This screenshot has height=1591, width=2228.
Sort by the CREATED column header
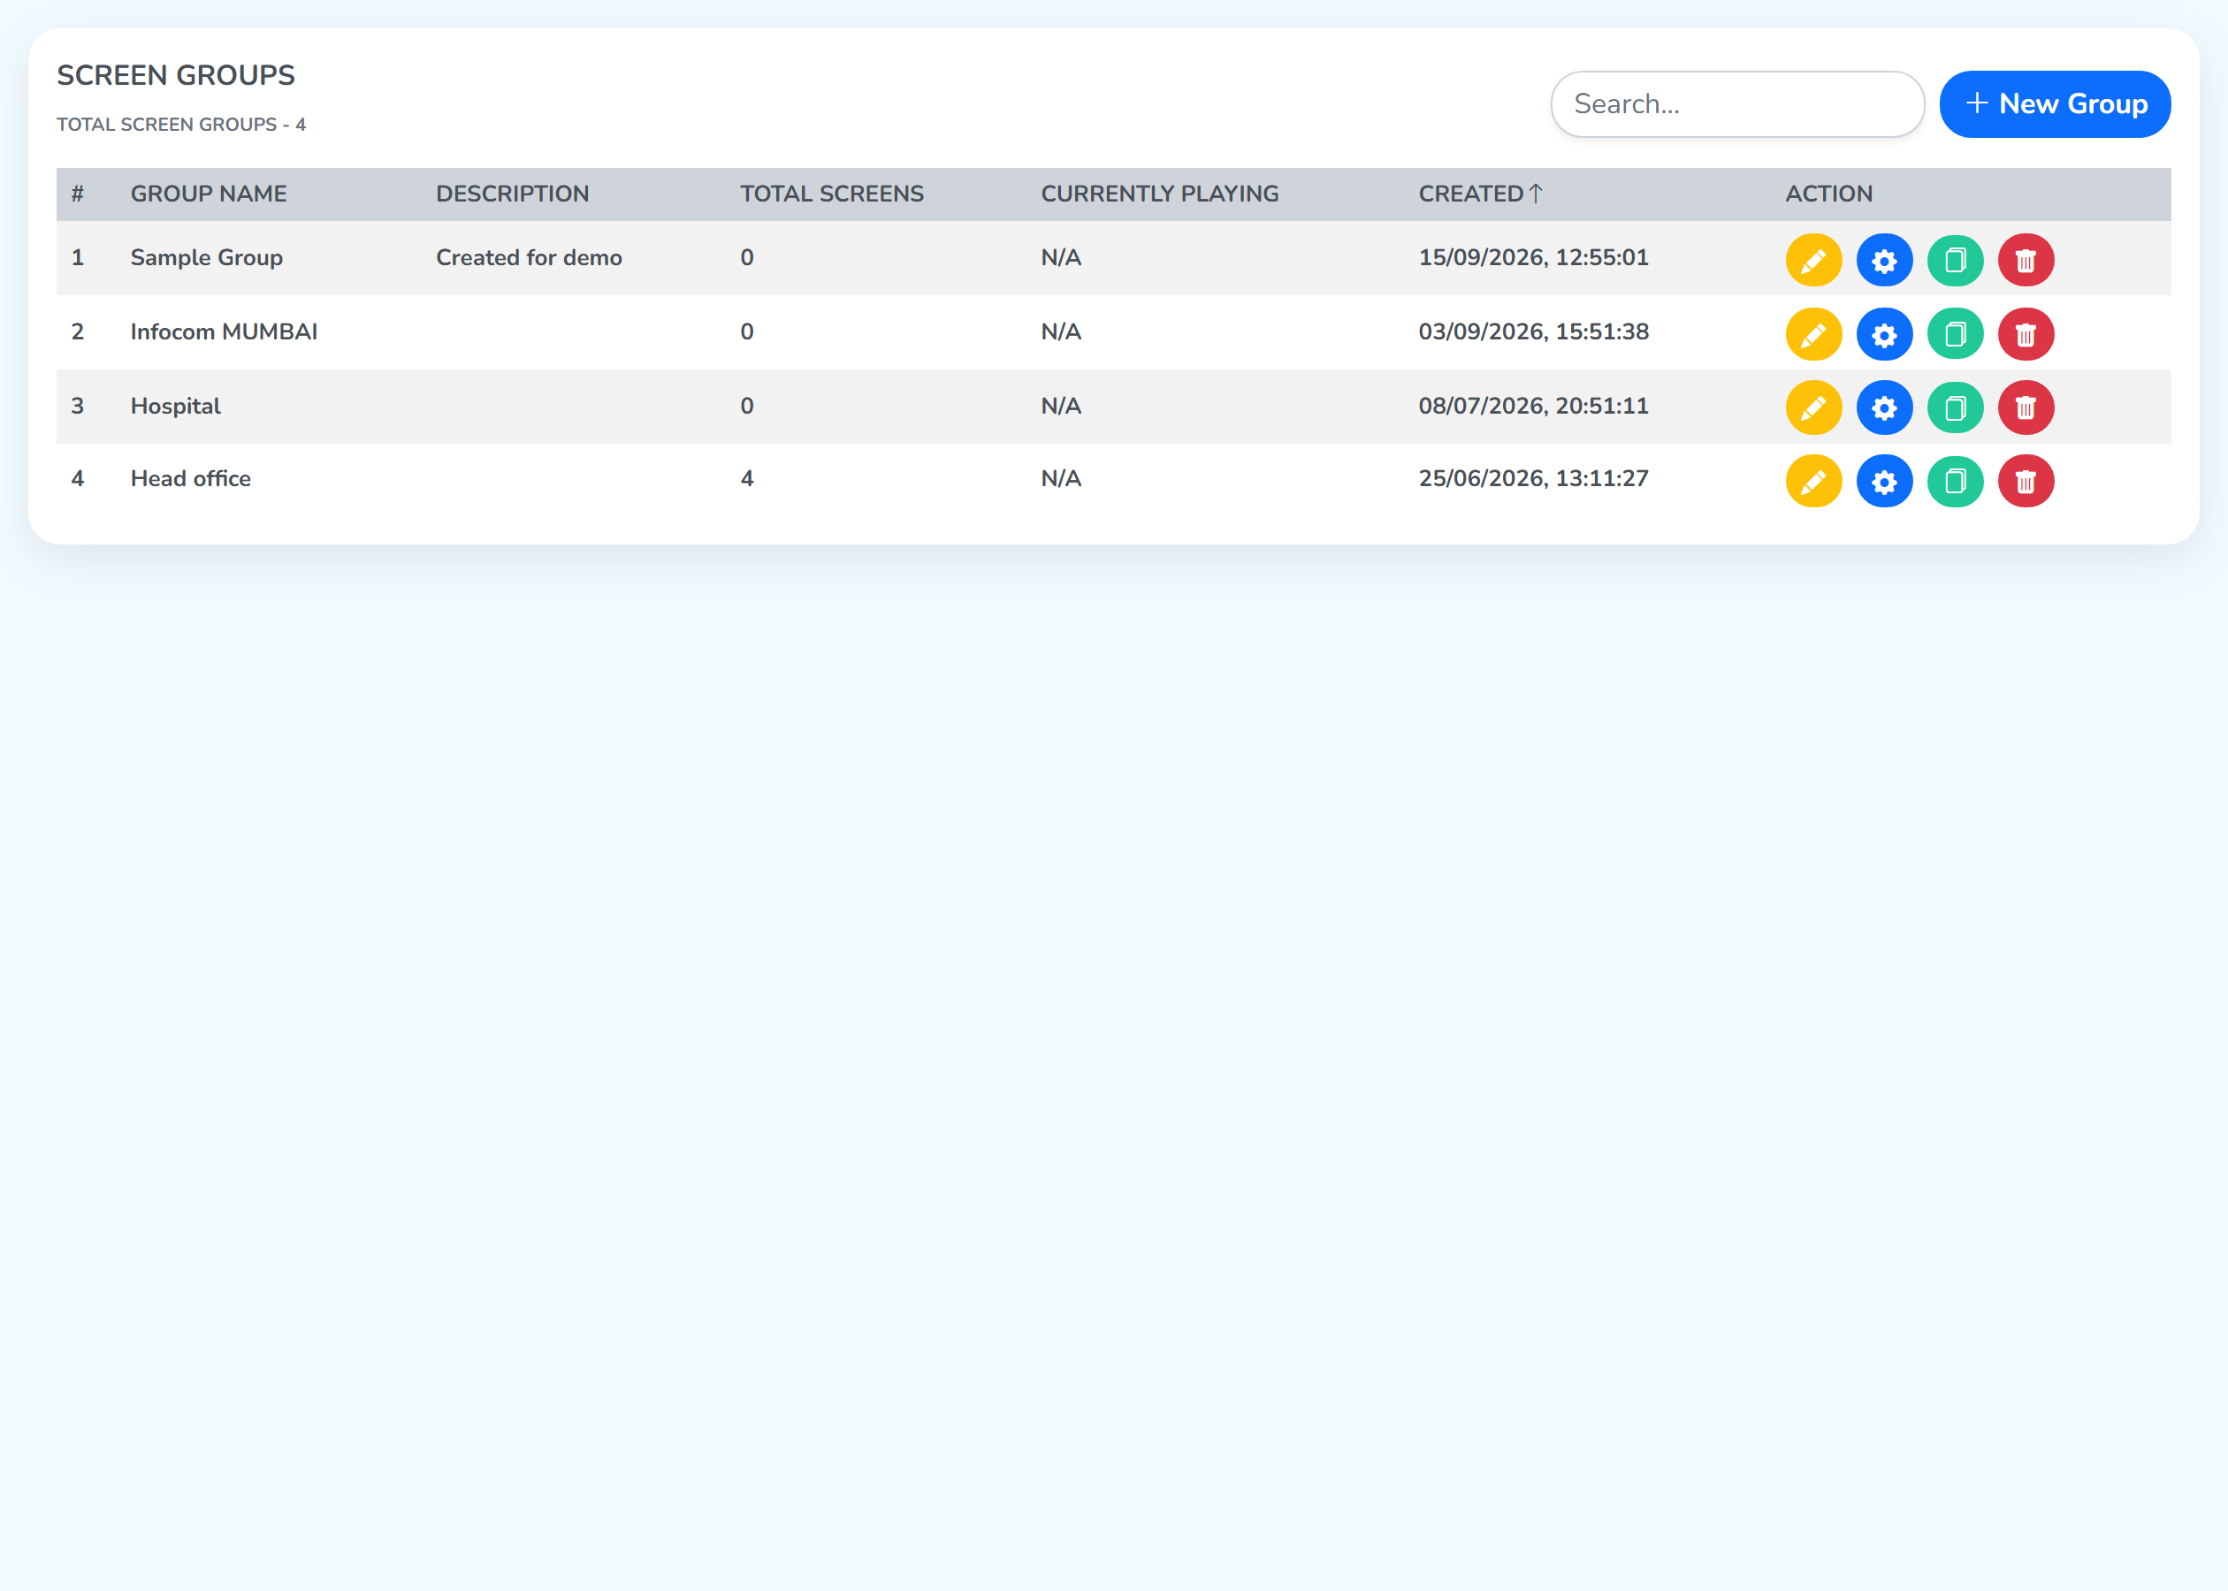point(1479,194)
